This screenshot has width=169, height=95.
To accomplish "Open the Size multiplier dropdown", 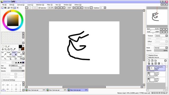I will click(10, 65).
